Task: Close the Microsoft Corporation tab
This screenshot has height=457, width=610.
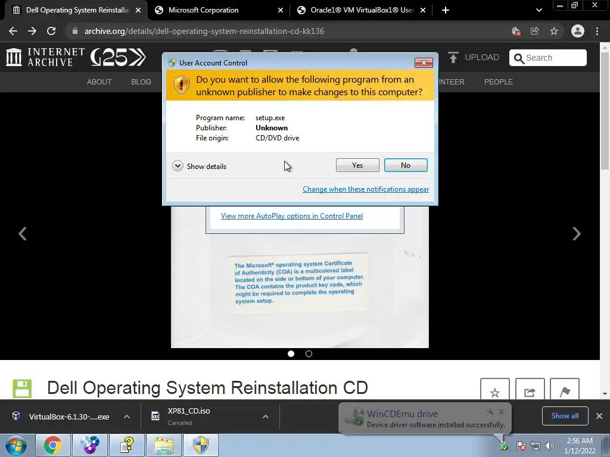Action: click(x=281, y=10)
